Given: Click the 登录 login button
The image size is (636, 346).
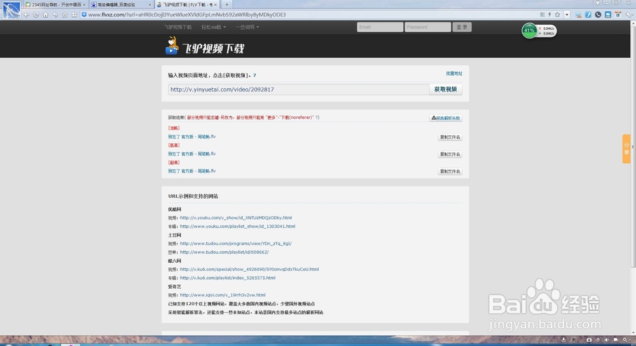Looking at the screenshot, I should tap(462, 27).
